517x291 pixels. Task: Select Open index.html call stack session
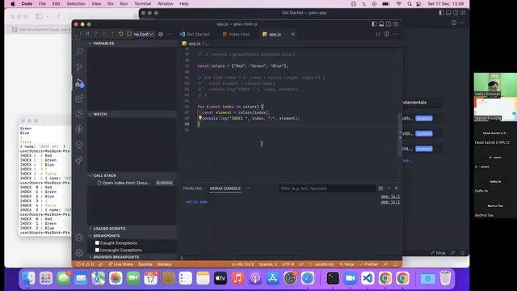(132, 183)
